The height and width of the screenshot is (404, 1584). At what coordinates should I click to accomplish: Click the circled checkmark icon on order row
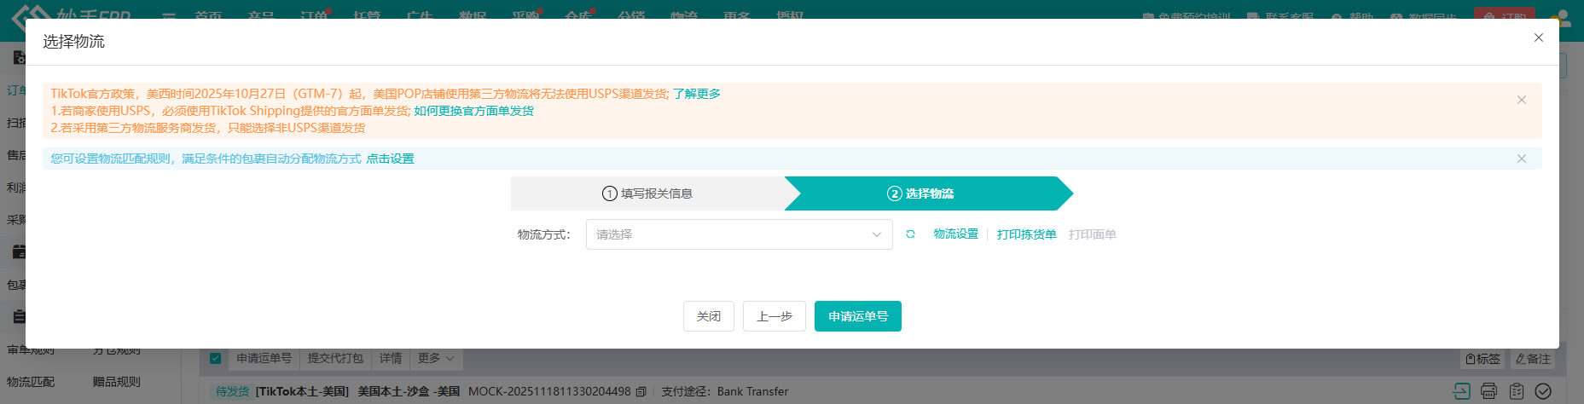(x=1543, y=391)
